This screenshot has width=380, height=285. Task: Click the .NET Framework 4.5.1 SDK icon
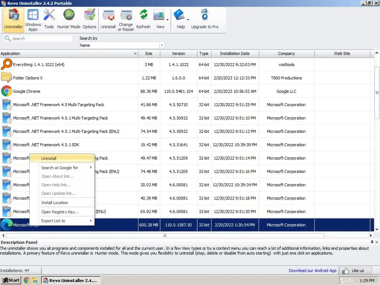pos(7,145)
